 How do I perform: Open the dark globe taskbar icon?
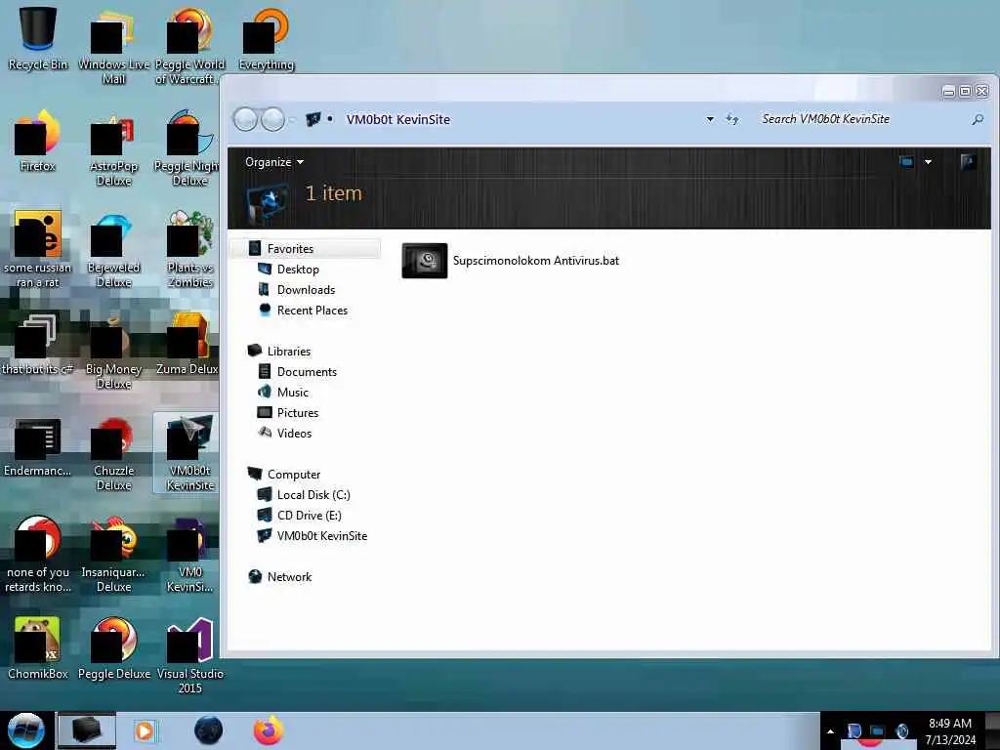point(208,730)
